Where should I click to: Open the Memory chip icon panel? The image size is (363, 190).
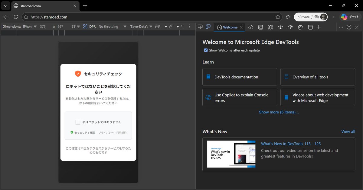300,27
